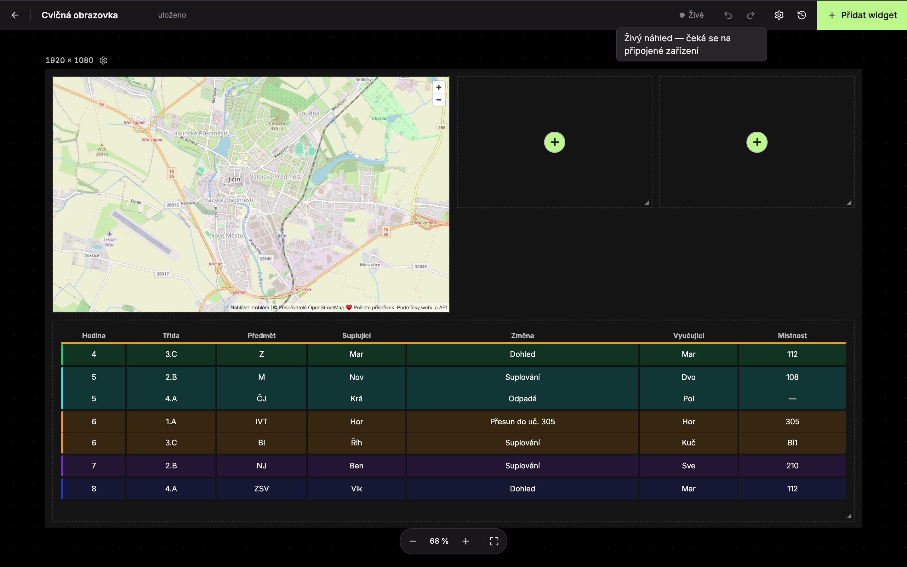This screenshot has height=567, width=907.
Task: Click Pošlete příspěvek link on the map
Action: click(x=374, y=307)
